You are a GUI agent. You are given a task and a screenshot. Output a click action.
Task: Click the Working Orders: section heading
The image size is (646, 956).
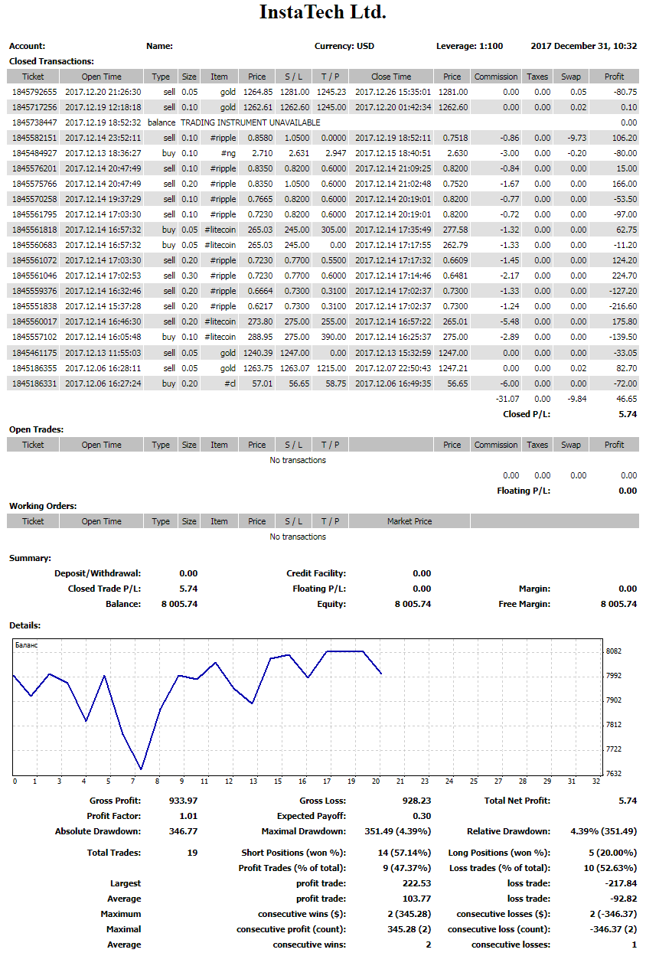coord(43,505)
